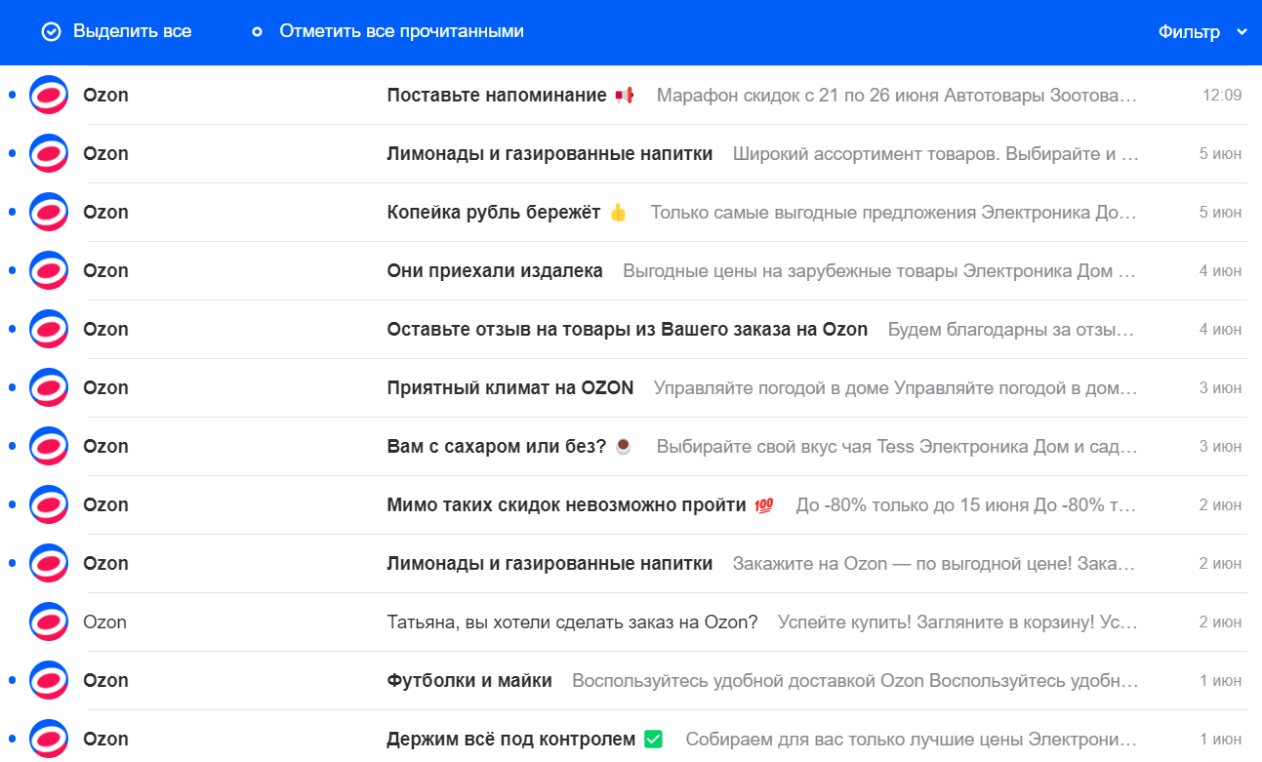Click Ozon avatar on 'Поставьте напоминание' email
Viewport: 1262px width, 762px height.
[x=49, y=95]
